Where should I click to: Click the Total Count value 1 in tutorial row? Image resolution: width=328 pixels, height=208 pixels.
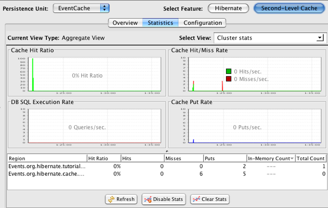[x=324, y=166]
